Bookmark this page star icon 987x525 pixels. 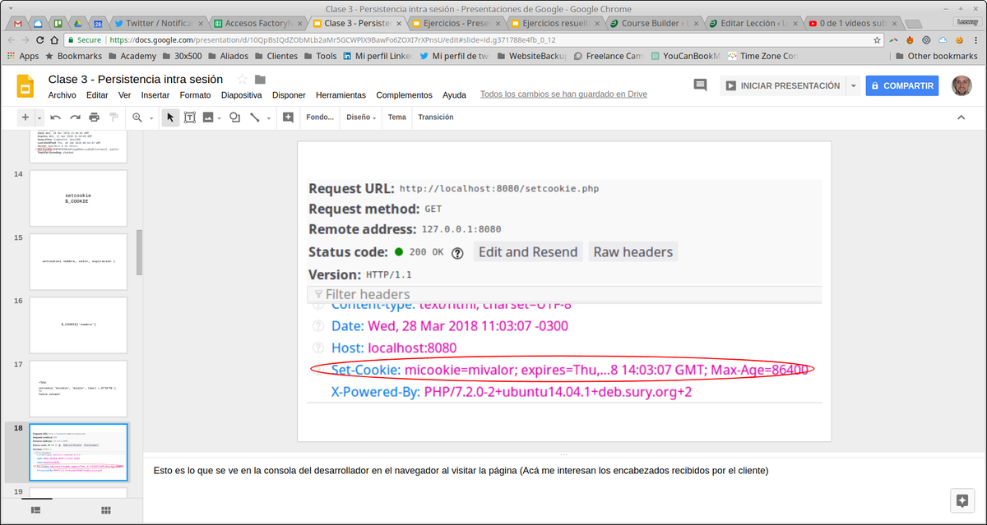878,39
